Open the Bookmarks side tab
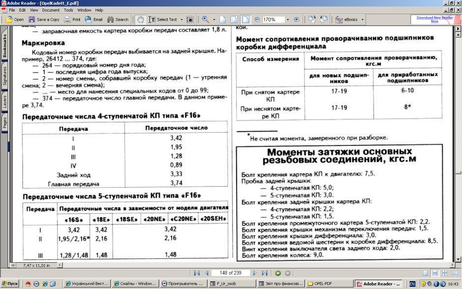Viewport: 462px width, 289px height. point(5,46)
